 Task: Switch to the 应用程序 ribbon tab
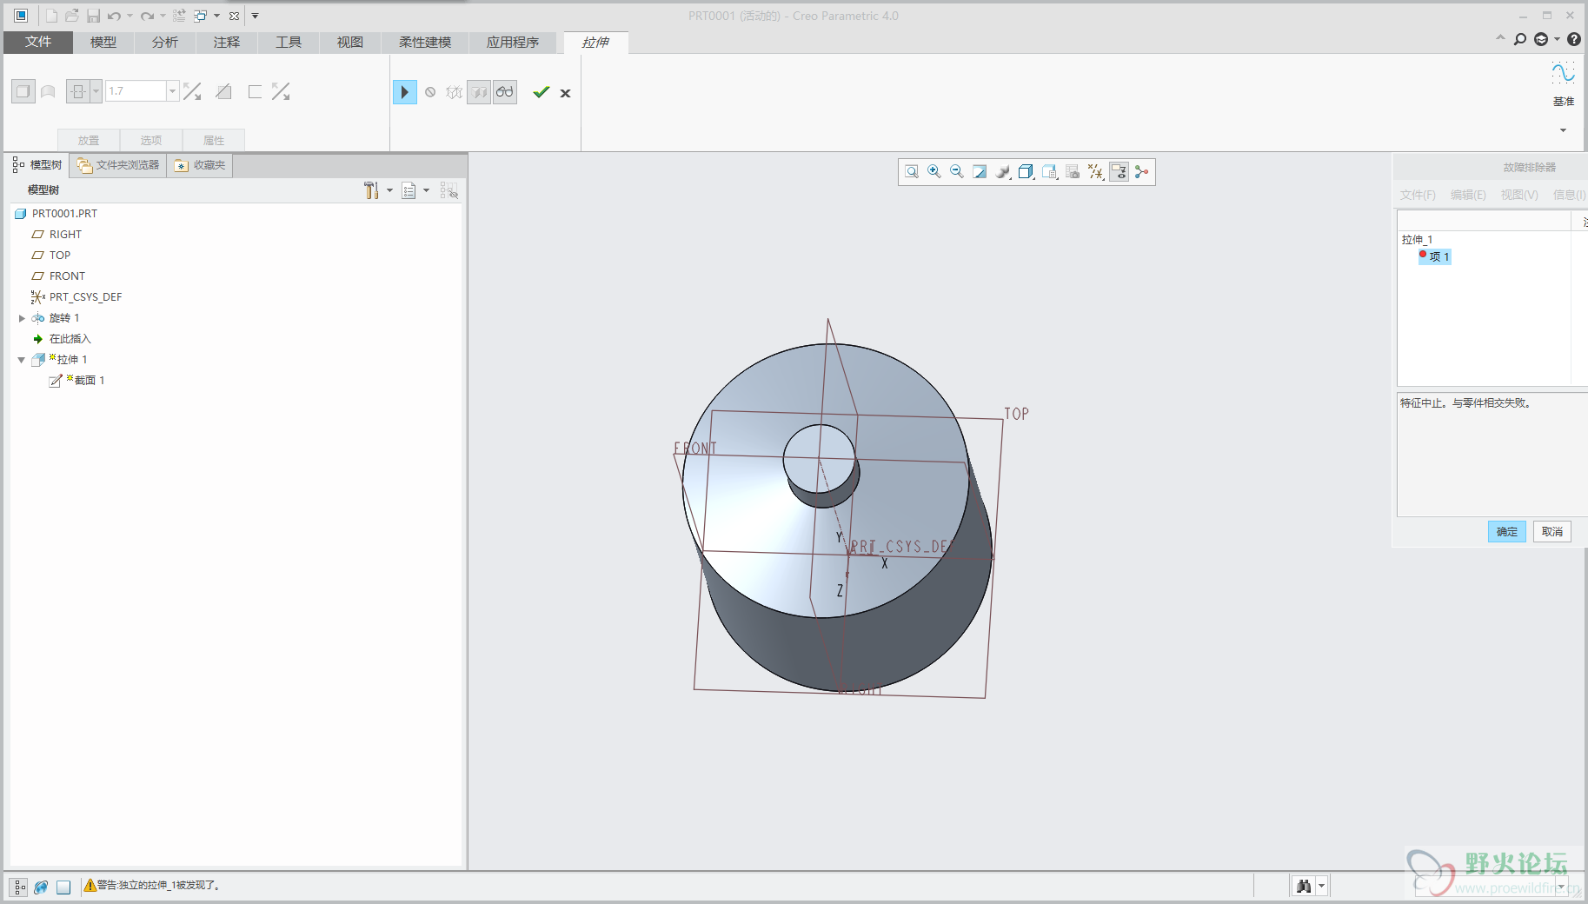(x=513, y=42)
